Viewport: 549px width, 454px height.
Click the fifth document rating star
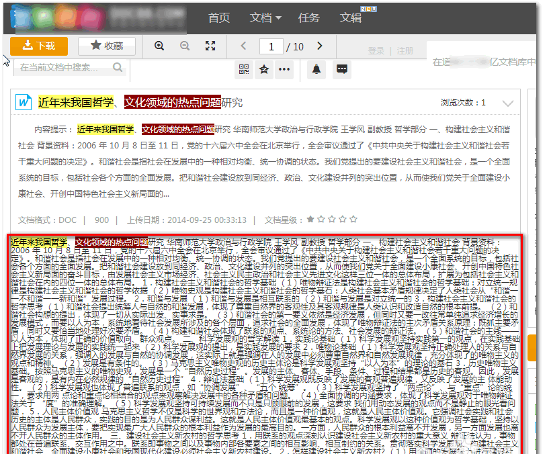coord(353,219)
